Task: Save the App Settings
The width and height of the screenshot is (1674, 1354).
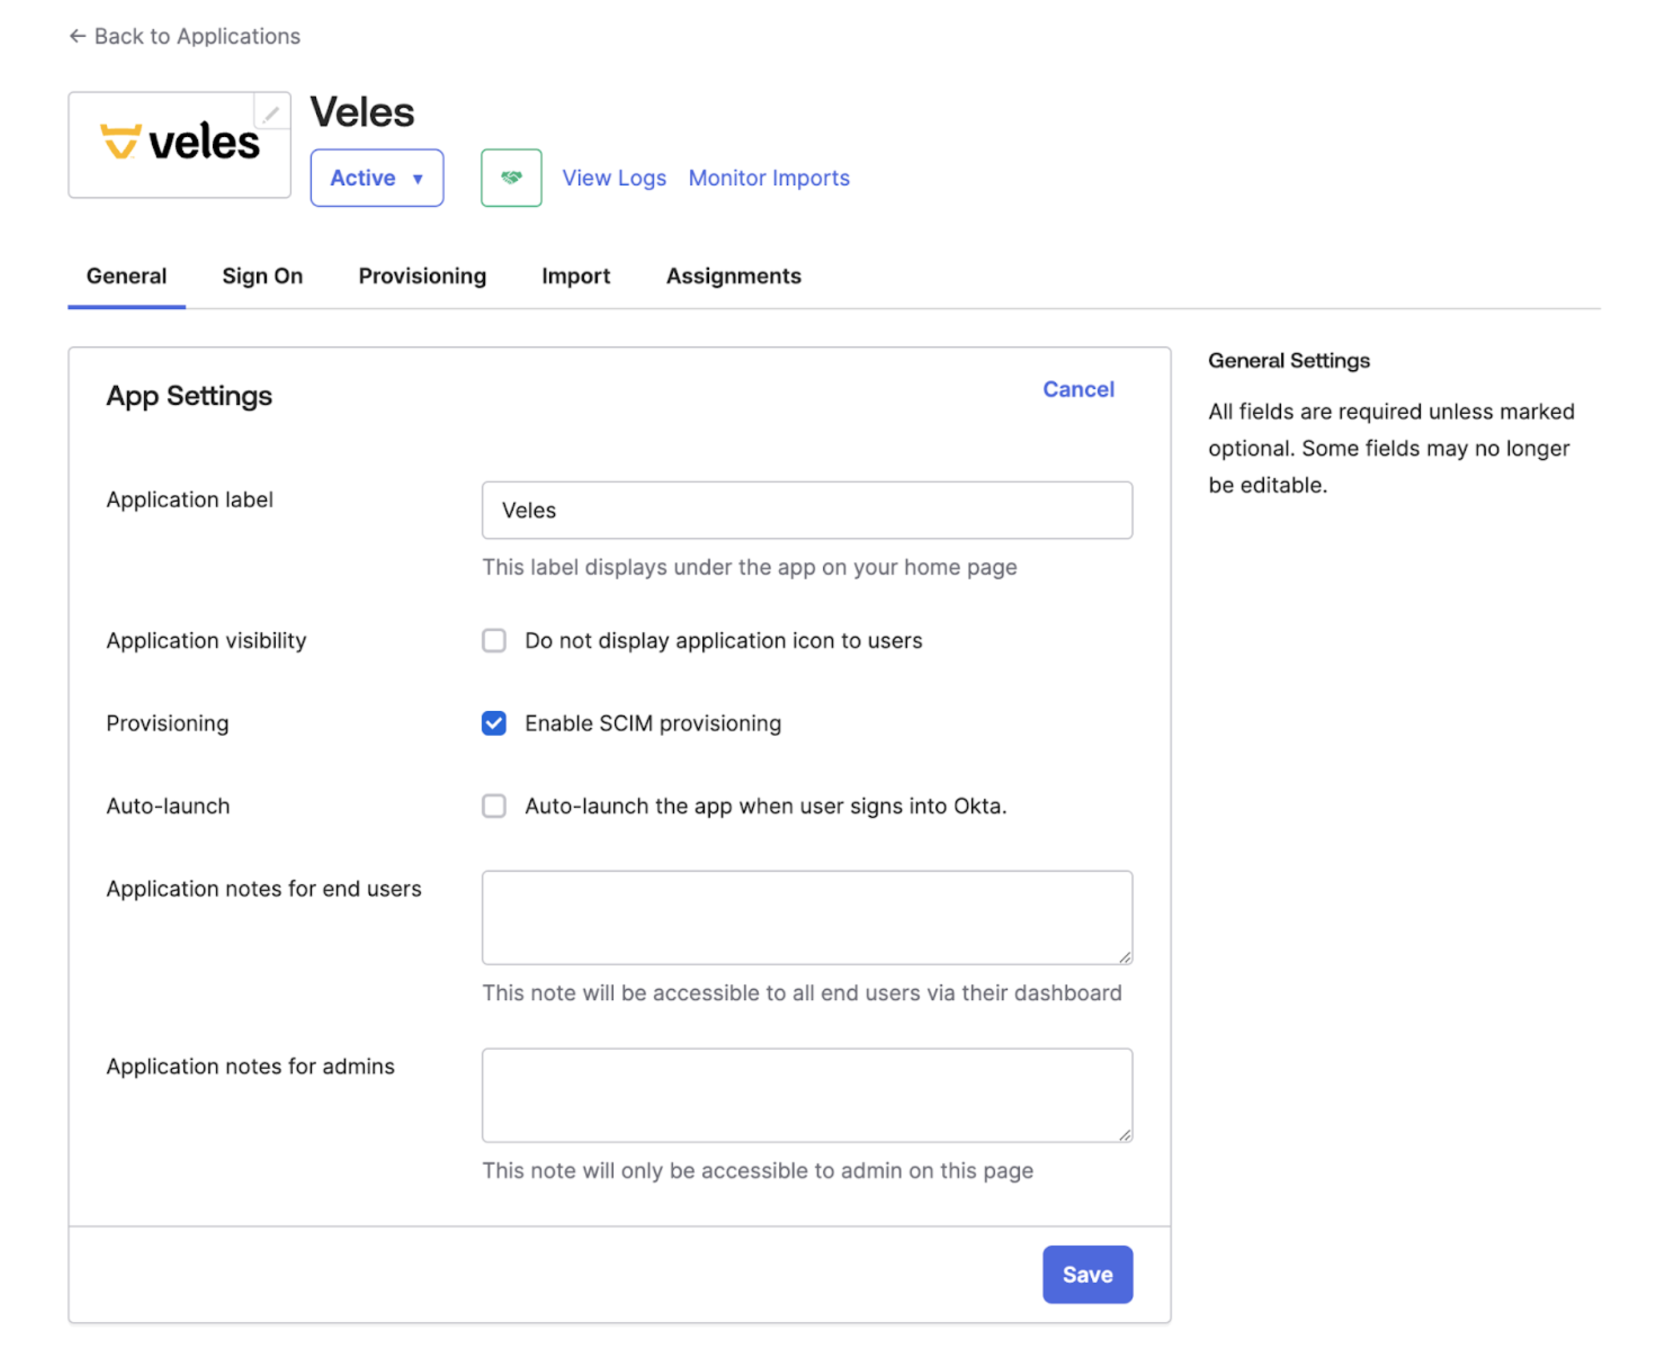Action: [x=1087, y=1275]
